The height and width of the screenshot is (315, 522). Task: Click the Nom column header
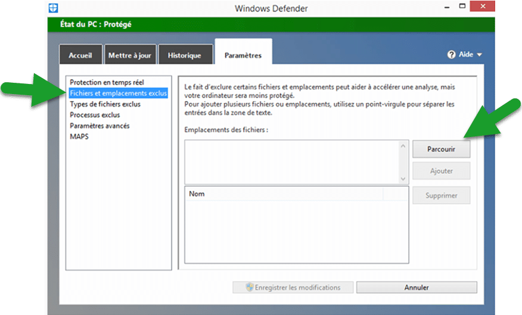pos(284,194)
